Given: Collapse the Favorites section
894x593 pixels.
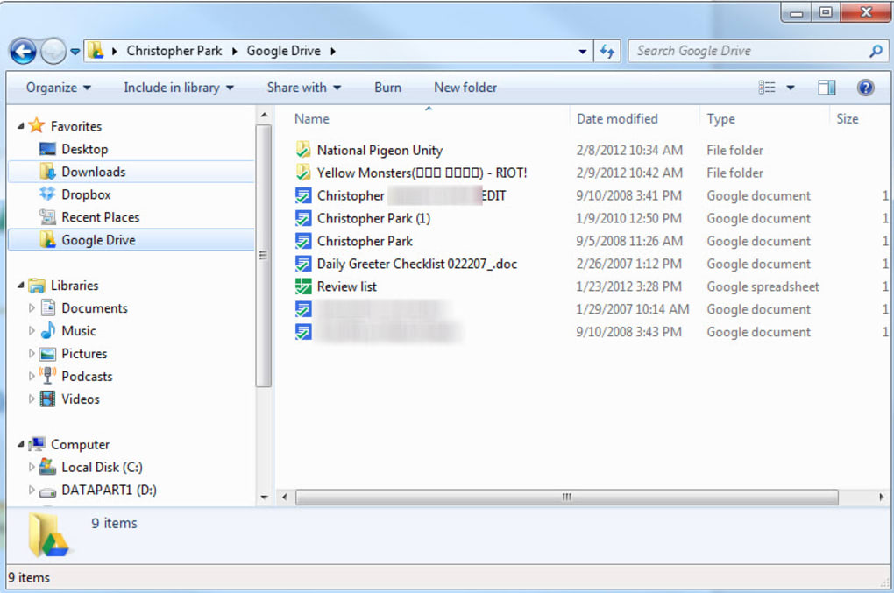Looking at the screenshot, I should tap(21, 125).
